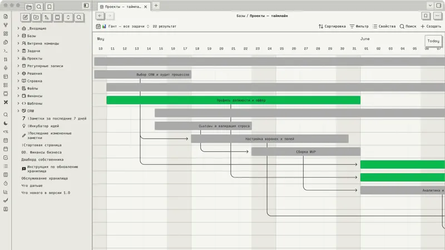Open a new tab with plus button
The width and height of the screenshot is (445, 250).
click(x=156, y=6)
